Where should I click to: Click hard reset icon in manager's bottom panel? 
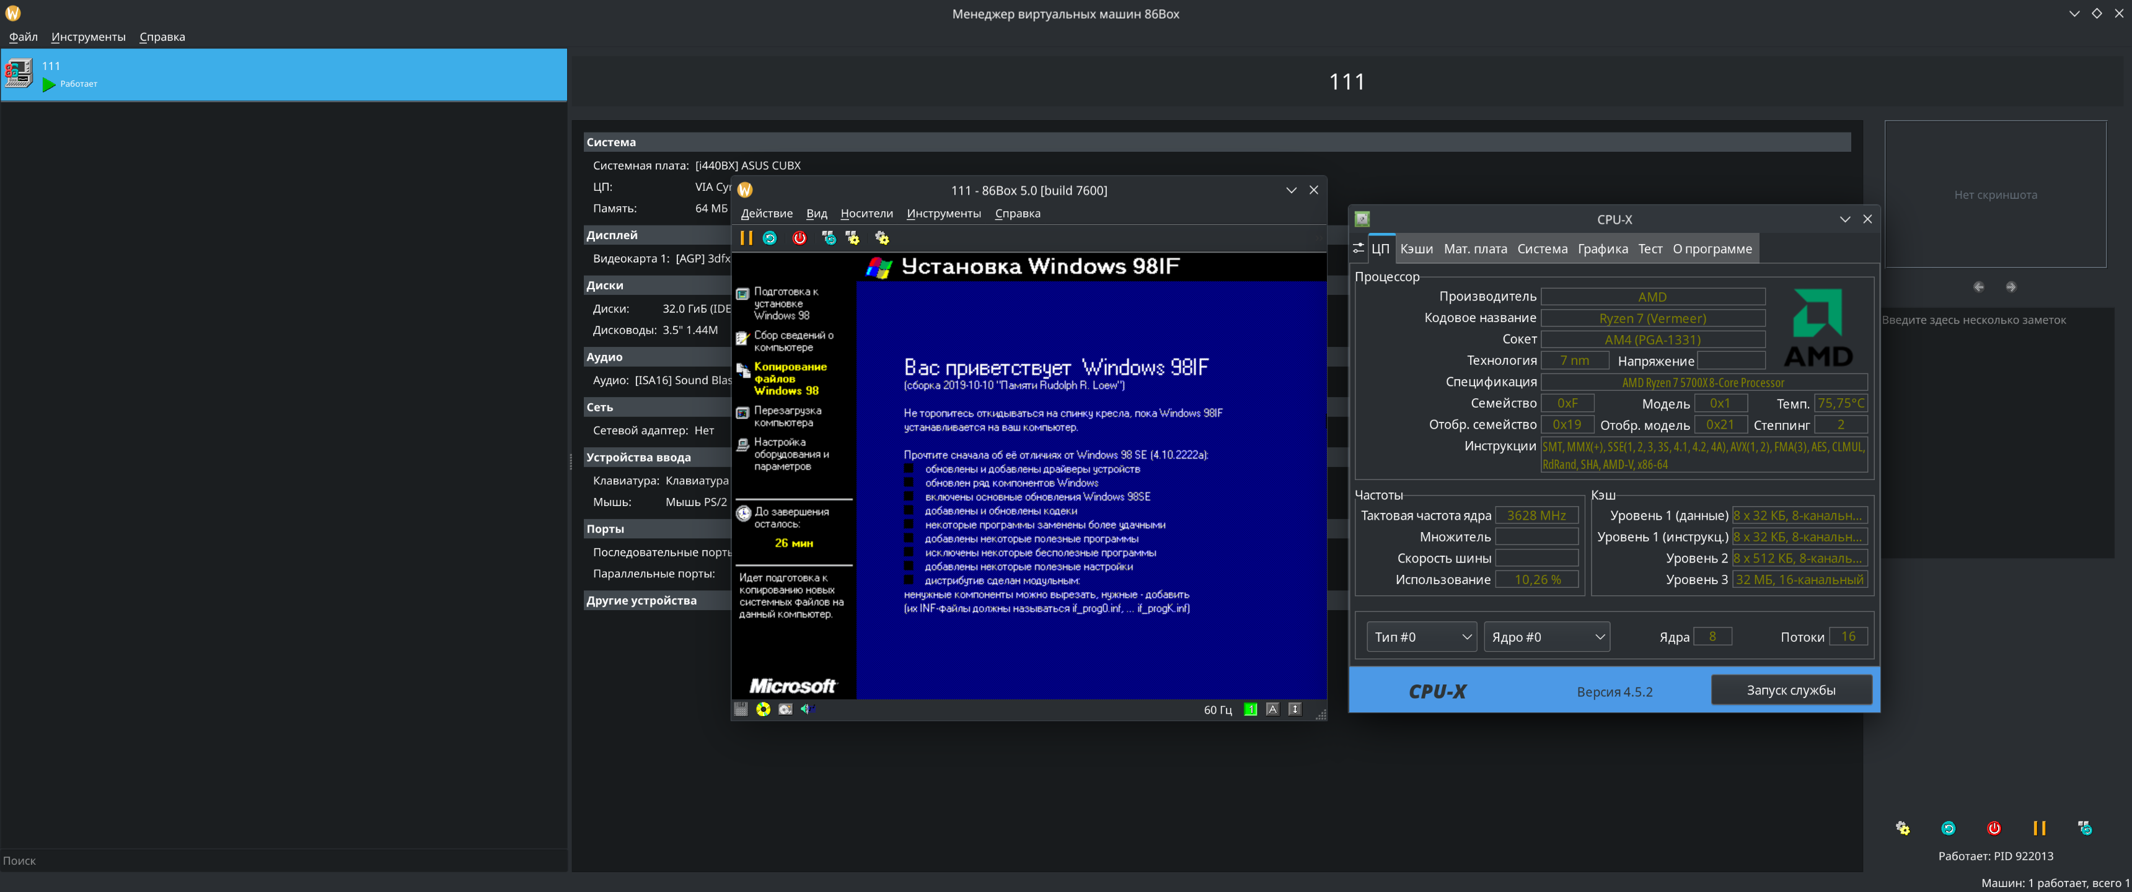tap(1949, 828)
